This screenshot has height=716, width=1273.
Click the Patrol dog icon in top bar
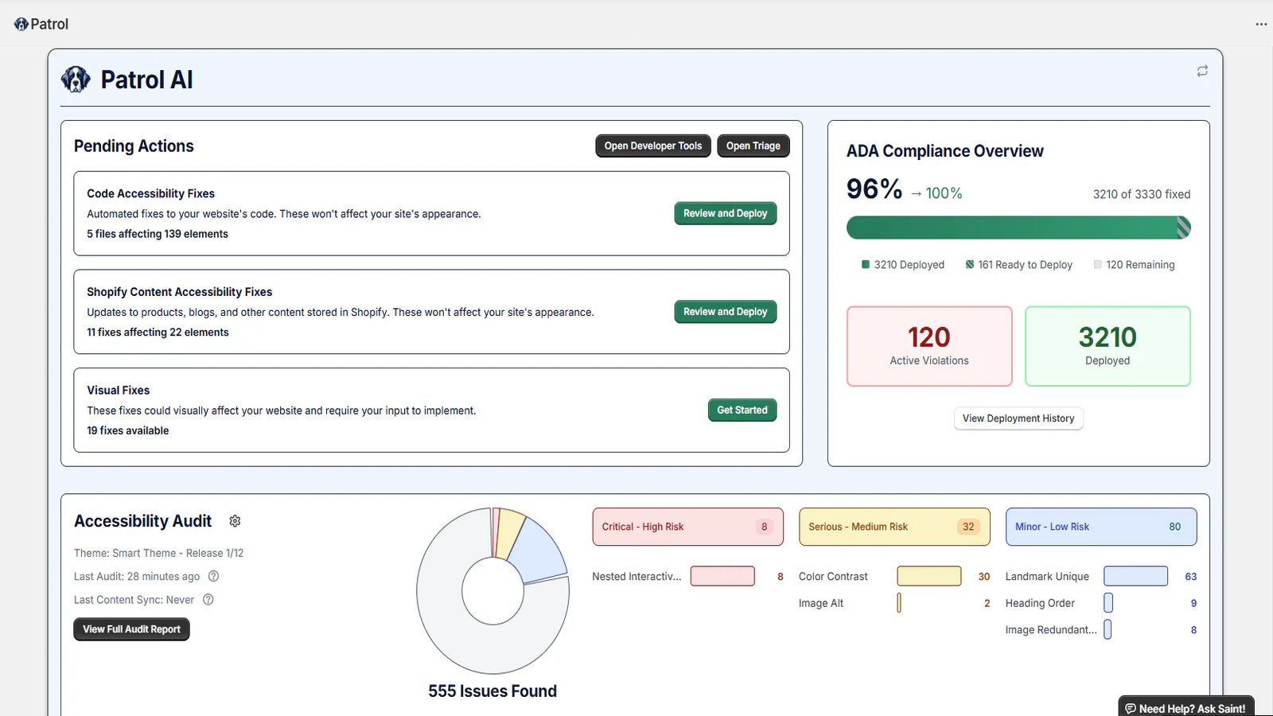[x=21, y=25]
